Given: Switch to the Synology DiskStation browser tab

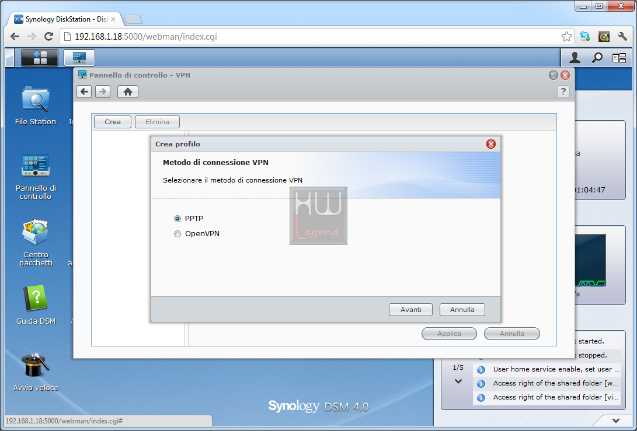Looking at the screenshot, I should [x=64, y=19].
